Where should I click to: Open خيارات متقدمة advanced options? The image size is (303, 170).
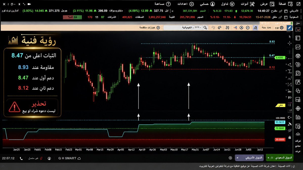click(x=150, y=28)
